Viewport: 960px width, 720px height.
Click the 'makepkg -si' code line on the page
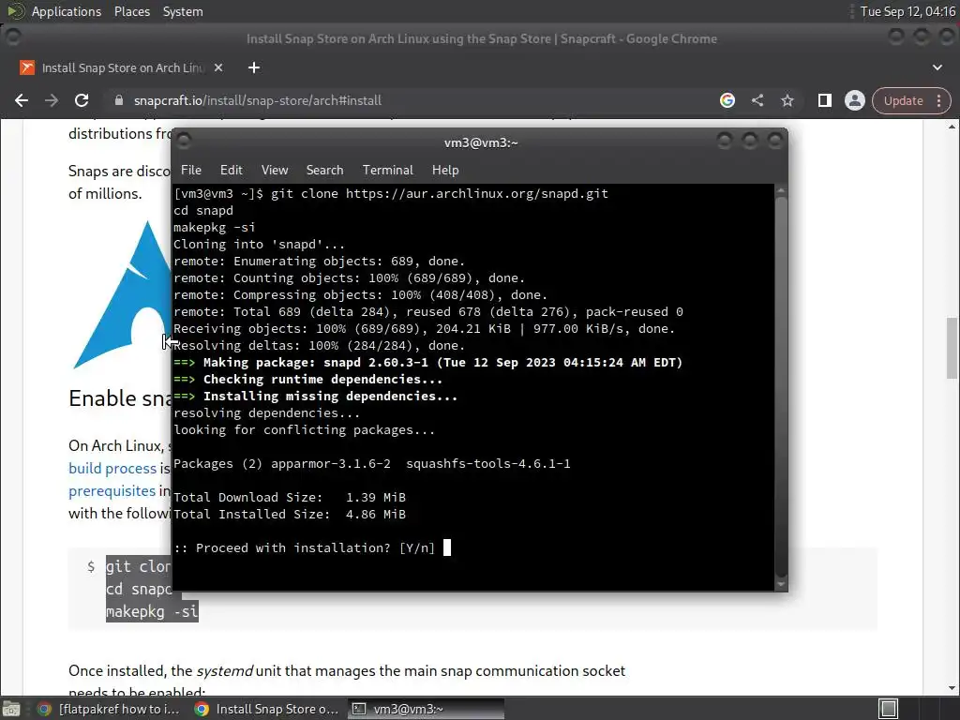click(153, 611)
